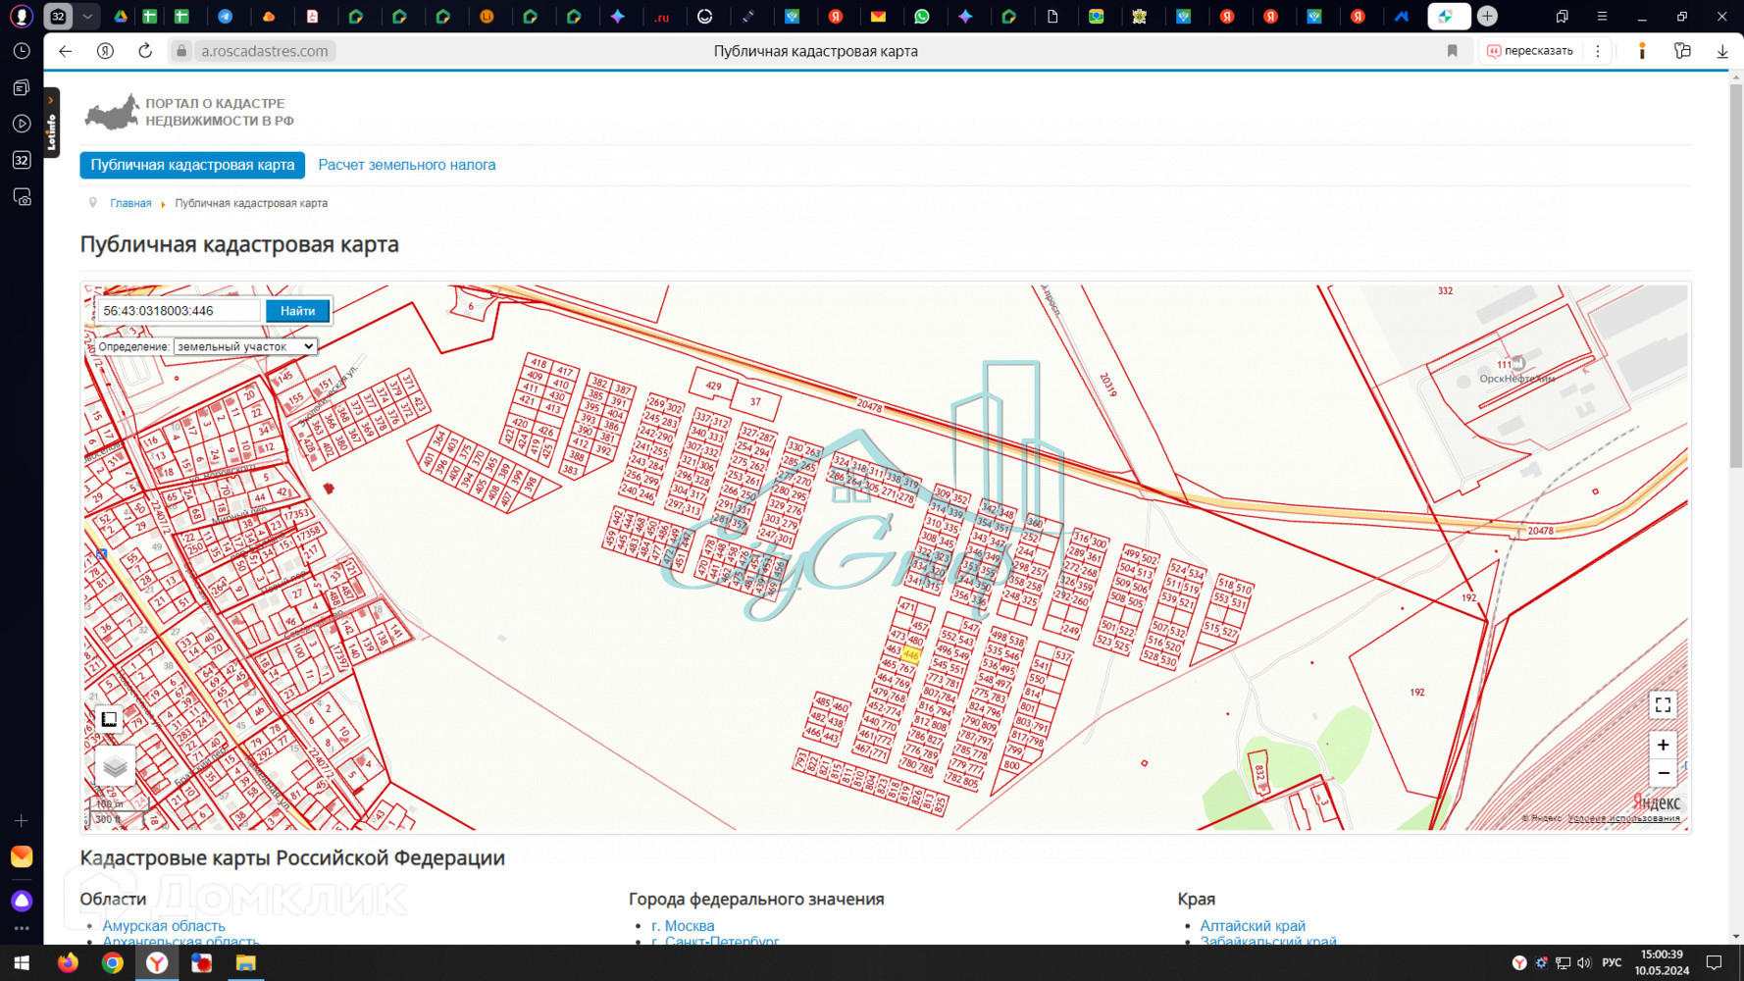The image size is (1744, 981).
Task: Open the options menu next to 'пересказать'
Action: click(x=1598, y=51)
